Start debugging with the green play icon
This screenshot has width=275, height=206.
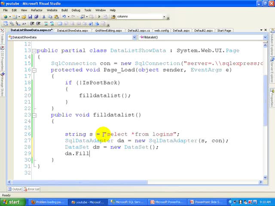(x=99, y=17)
